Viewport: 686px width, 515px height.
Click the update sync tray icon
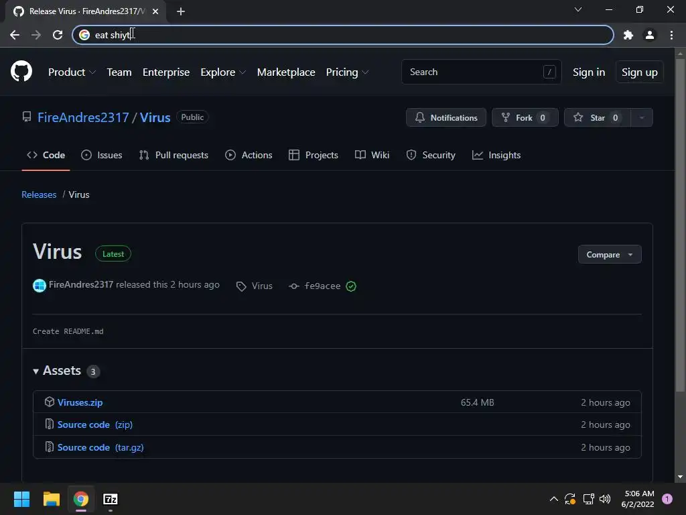[x=570, y=499]
